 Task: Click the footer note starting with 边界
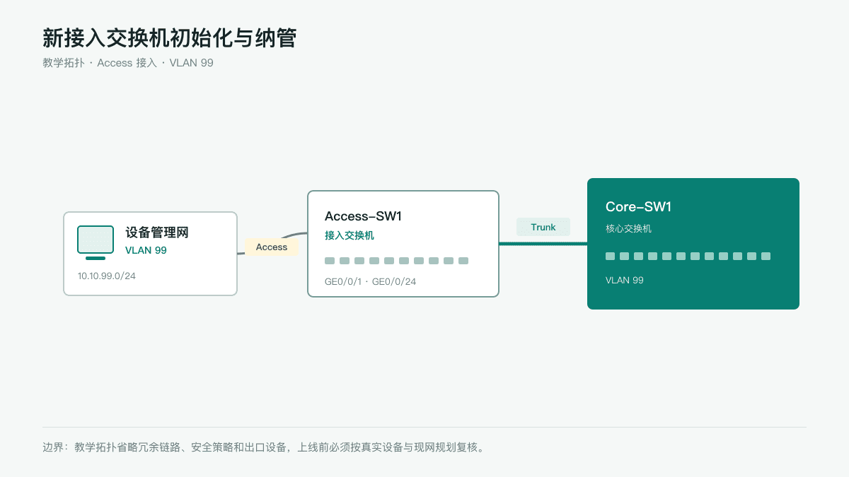(x=265, y=447)
